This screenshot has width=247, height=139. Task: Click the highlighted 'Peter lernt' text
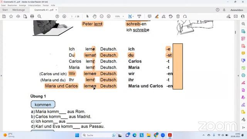click(92, 24)
